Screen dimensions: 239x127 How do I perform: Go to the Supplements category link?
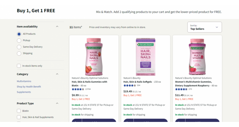pos(24,92)
